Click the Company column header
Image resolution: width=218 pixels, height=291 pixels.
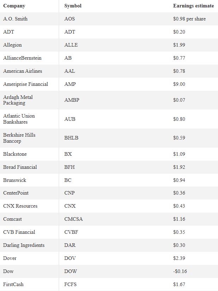[14, 6]
